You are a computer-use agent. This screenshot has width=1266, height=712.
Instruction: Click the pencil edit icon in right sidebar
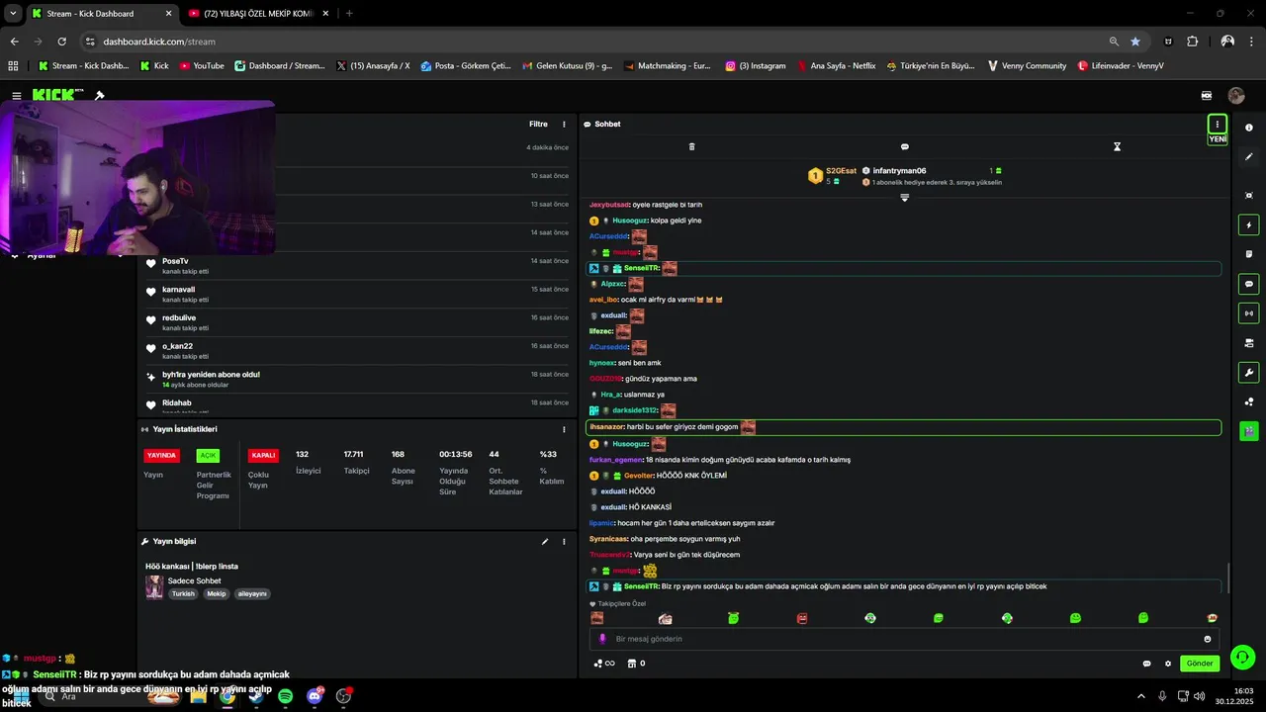(1249, 157)
